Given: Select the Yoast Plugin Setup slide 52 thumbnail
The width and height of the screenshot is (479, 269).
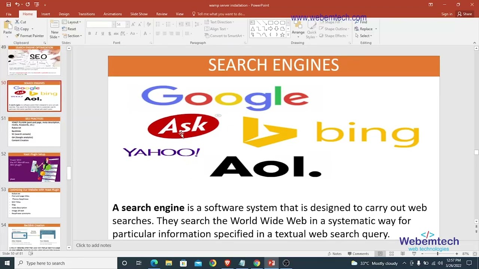Looking at the screenshot, I should [34, 167].
